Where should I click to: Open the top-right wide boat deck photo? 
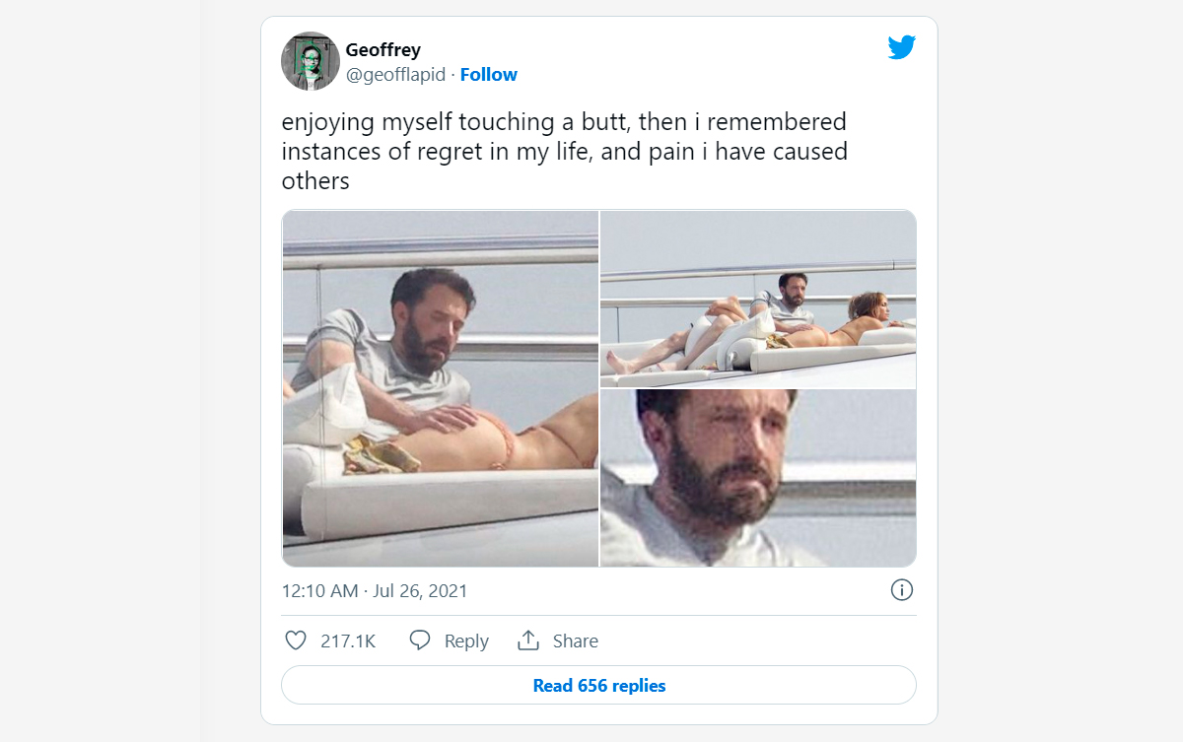[758, 299]
